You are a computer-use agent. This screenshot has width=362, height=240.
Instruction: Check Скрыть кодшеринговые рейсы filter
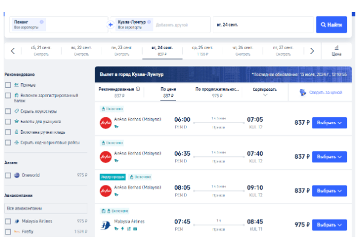[x=8, y=142]
